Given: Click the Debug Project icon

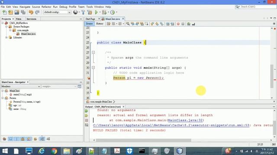Looking at the screenshot, I should click(x=104, y=12).
